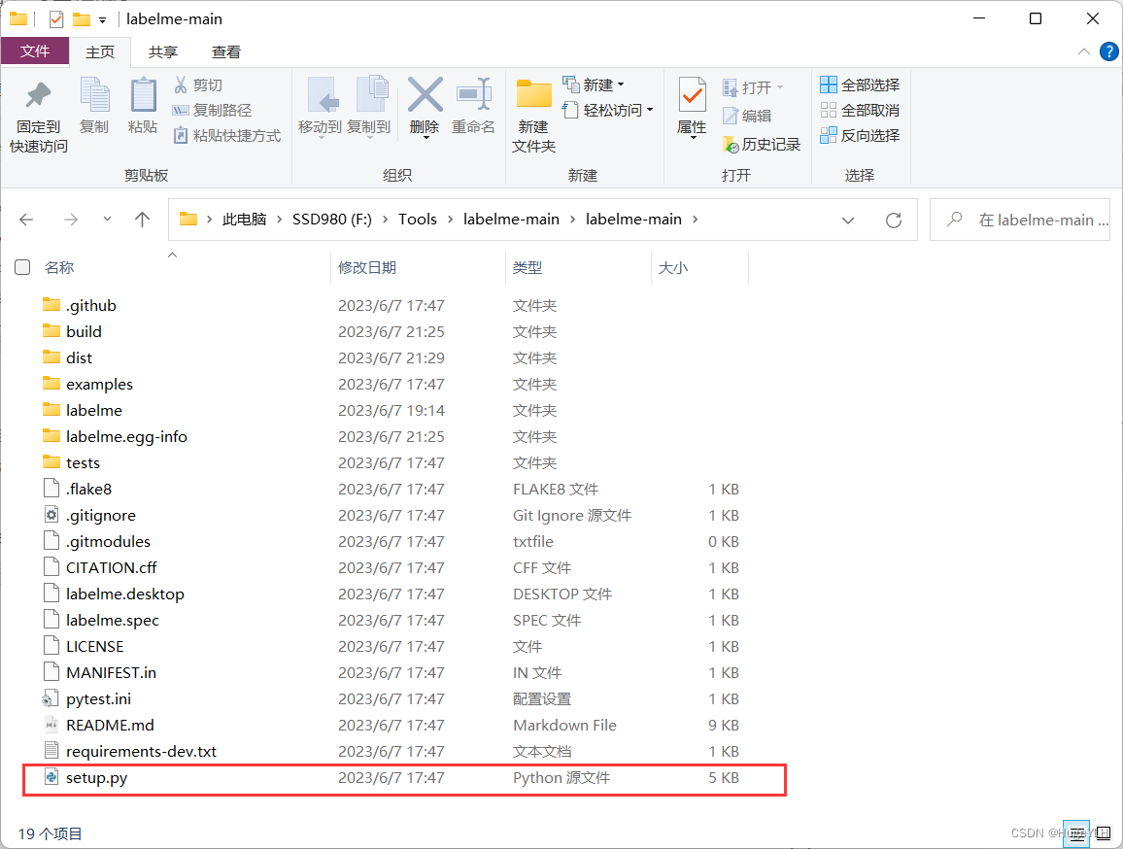Expand the Open (打开) dropdown
This screenshot has width=1123, height=849.
click(x=781, y=87)
